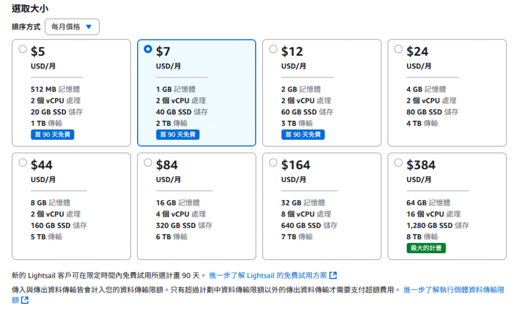This screenshot has height=311, width=532.
Task: Click external link icon after 免費試用方案
Action: coord(333,275)
